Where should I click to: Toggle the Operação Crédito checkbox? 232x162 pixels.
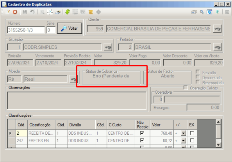pyautogui.click(x=186, y=87)
